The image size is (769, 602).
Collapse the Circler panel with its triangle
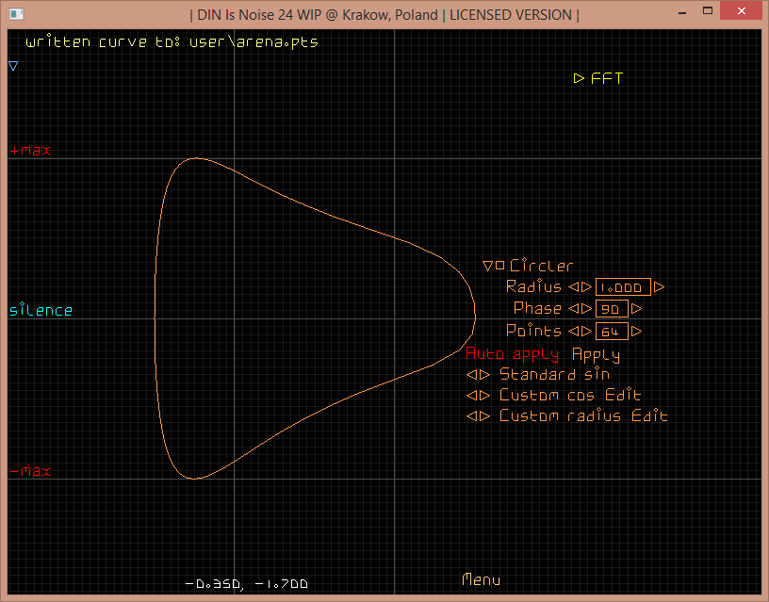[487, 267]
